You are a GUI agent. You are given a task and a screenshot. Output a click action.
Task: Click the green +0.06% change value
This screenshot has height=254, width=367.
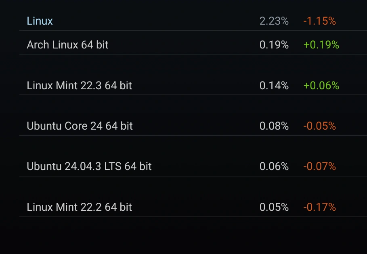click(321, 86)
